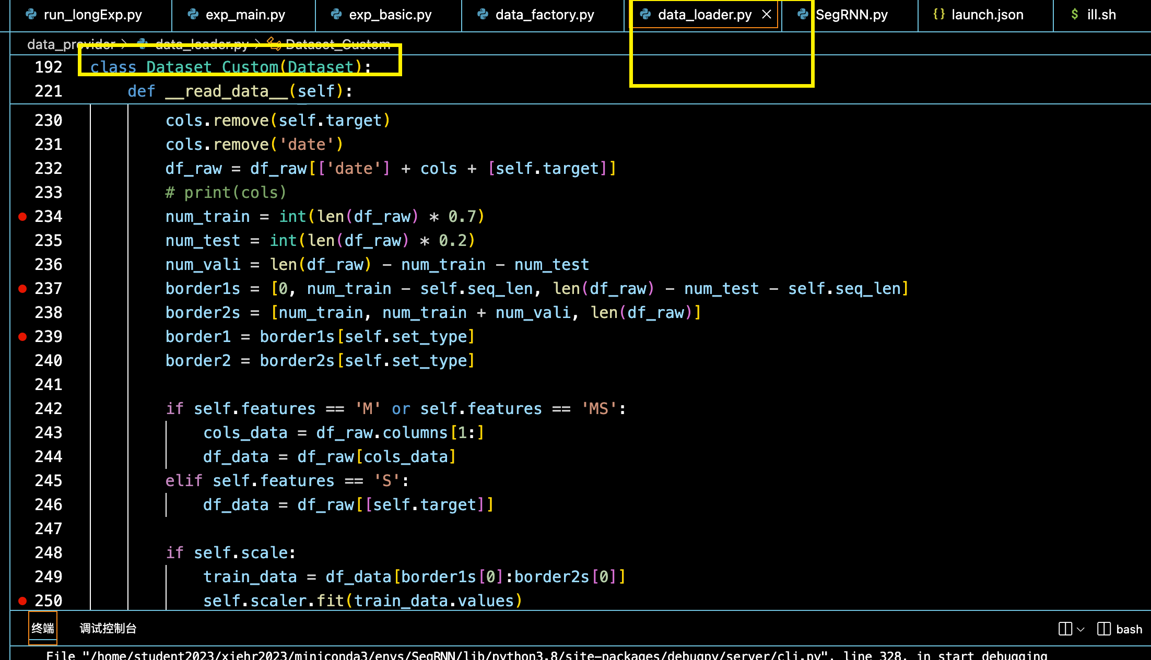Click the "if self.features == 'M'" line
This screenshot has width=1151, height=660.
click(396, 409)
